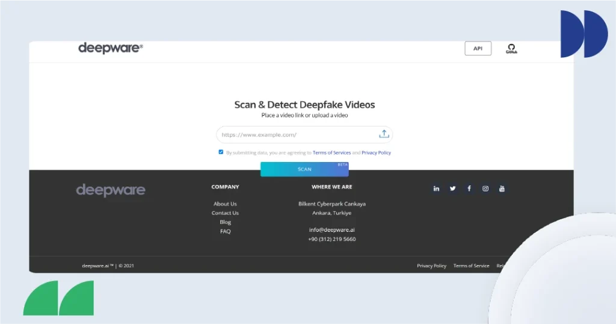Open the LinkedIn social icon
616x324 pixels.
pos(436,188)
